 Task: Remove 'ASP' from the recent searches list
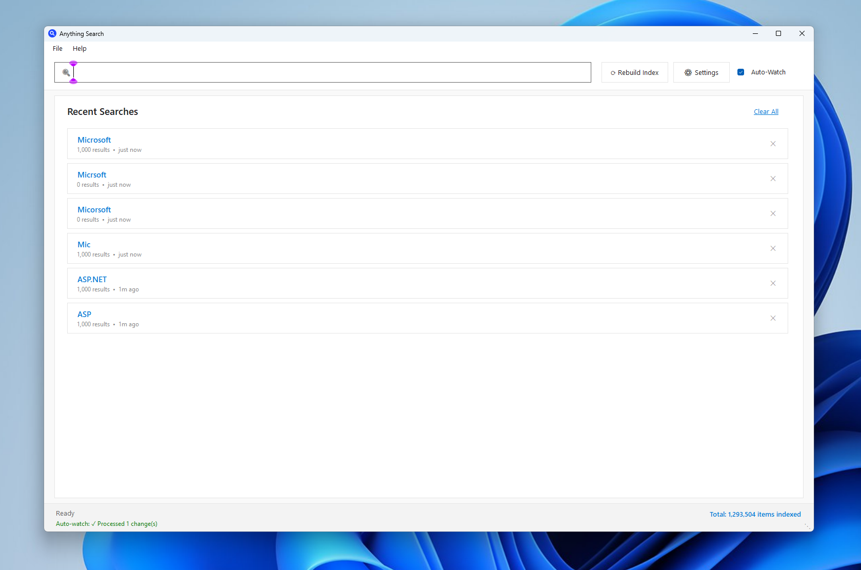point(773,318)
